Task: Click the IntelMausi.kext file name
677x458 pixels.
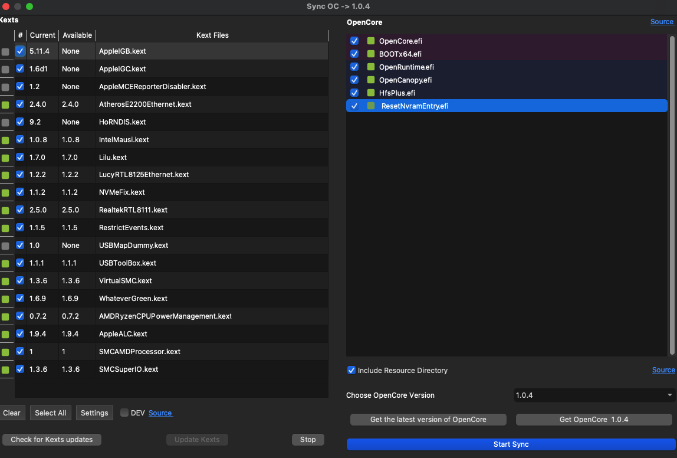Action: tap(124, 140)
